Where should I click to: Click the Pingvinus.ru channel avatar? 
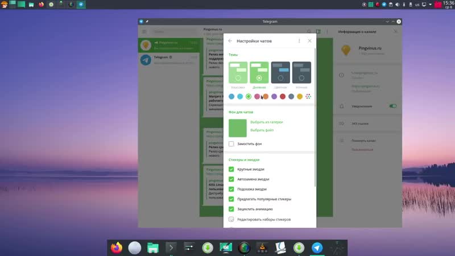coord(346,50)
